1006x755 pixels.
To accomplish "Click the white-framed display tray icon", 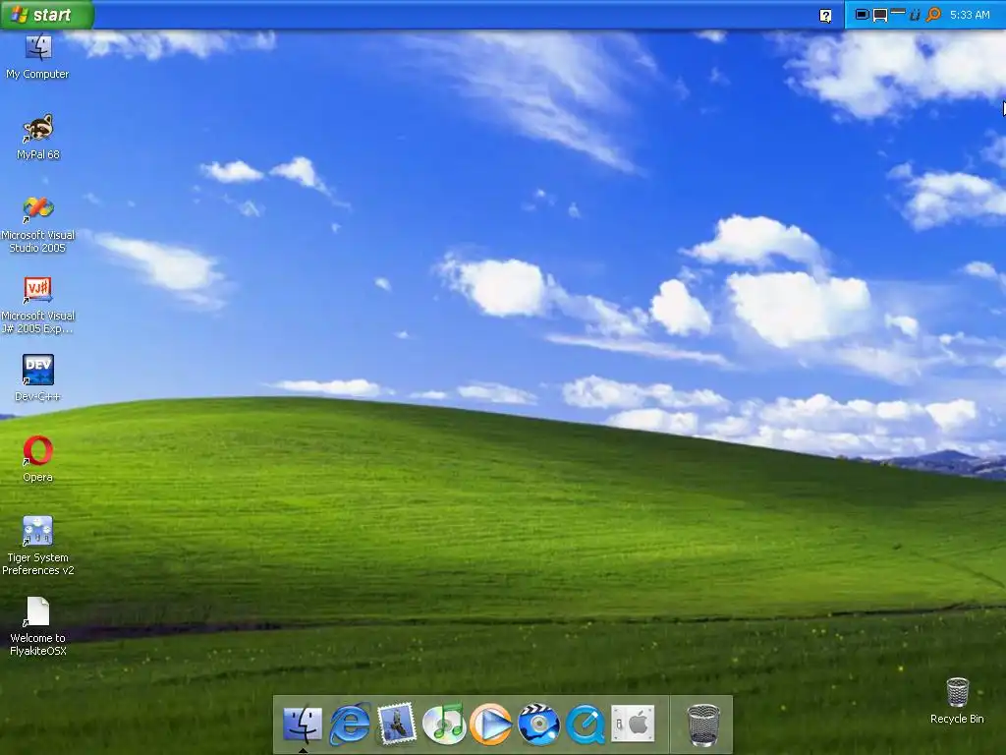I will pos(880,16).
